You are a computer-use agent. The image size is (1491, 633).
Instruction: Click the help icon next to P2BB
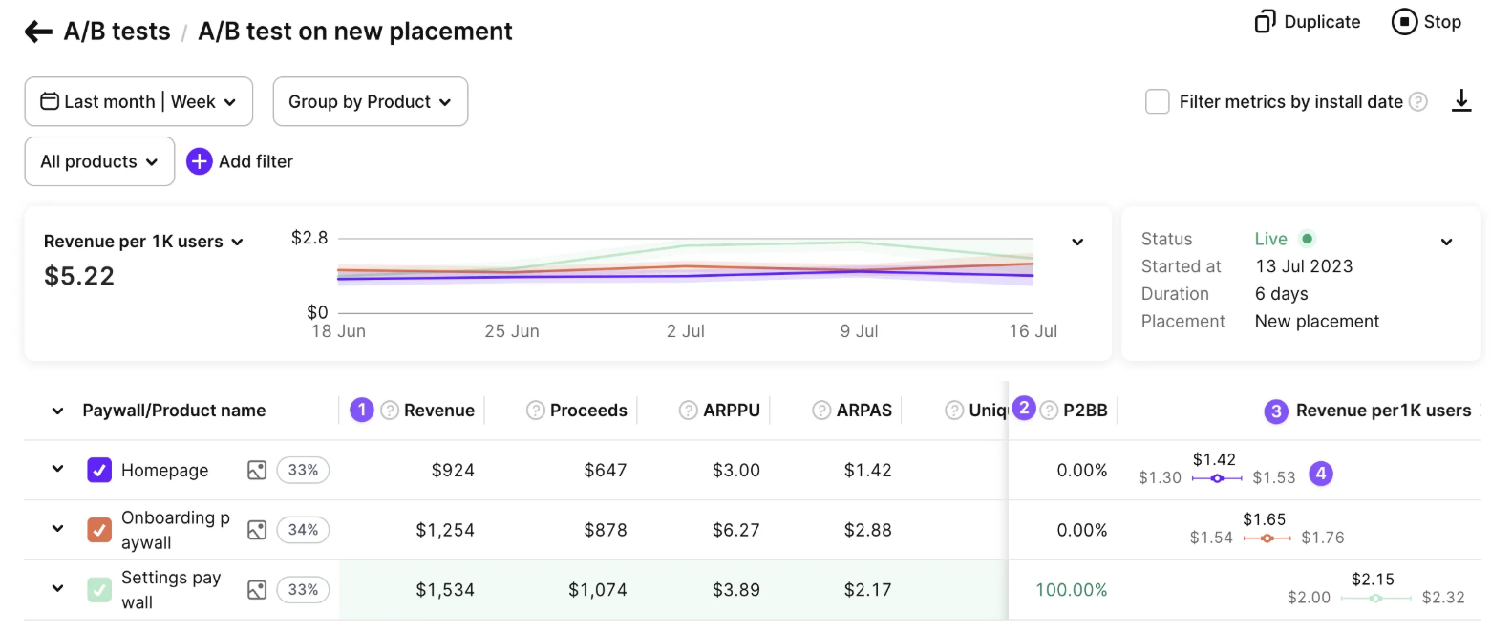pos(1049,411)
